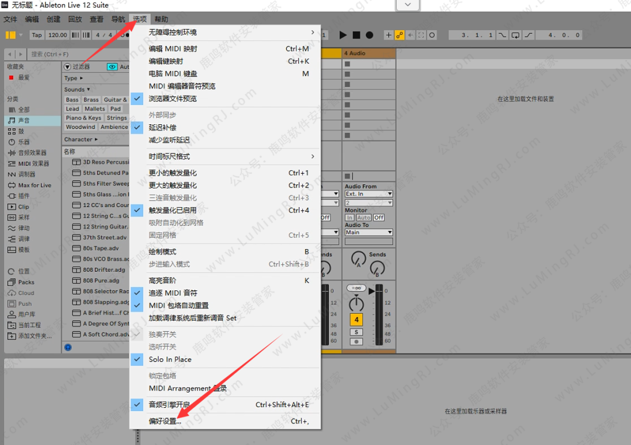Click the Tap tempo button
This screenshot has height=445, width=631.
pos(37,35)
